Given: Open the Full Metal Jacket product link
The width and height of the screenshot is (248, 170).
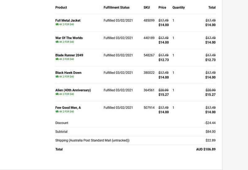Looking at the screenshot, I should (x=68, y=20).
